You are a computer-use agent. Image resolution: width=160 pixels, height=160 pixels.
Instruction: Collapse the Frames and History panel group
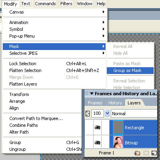coord(92,94)
